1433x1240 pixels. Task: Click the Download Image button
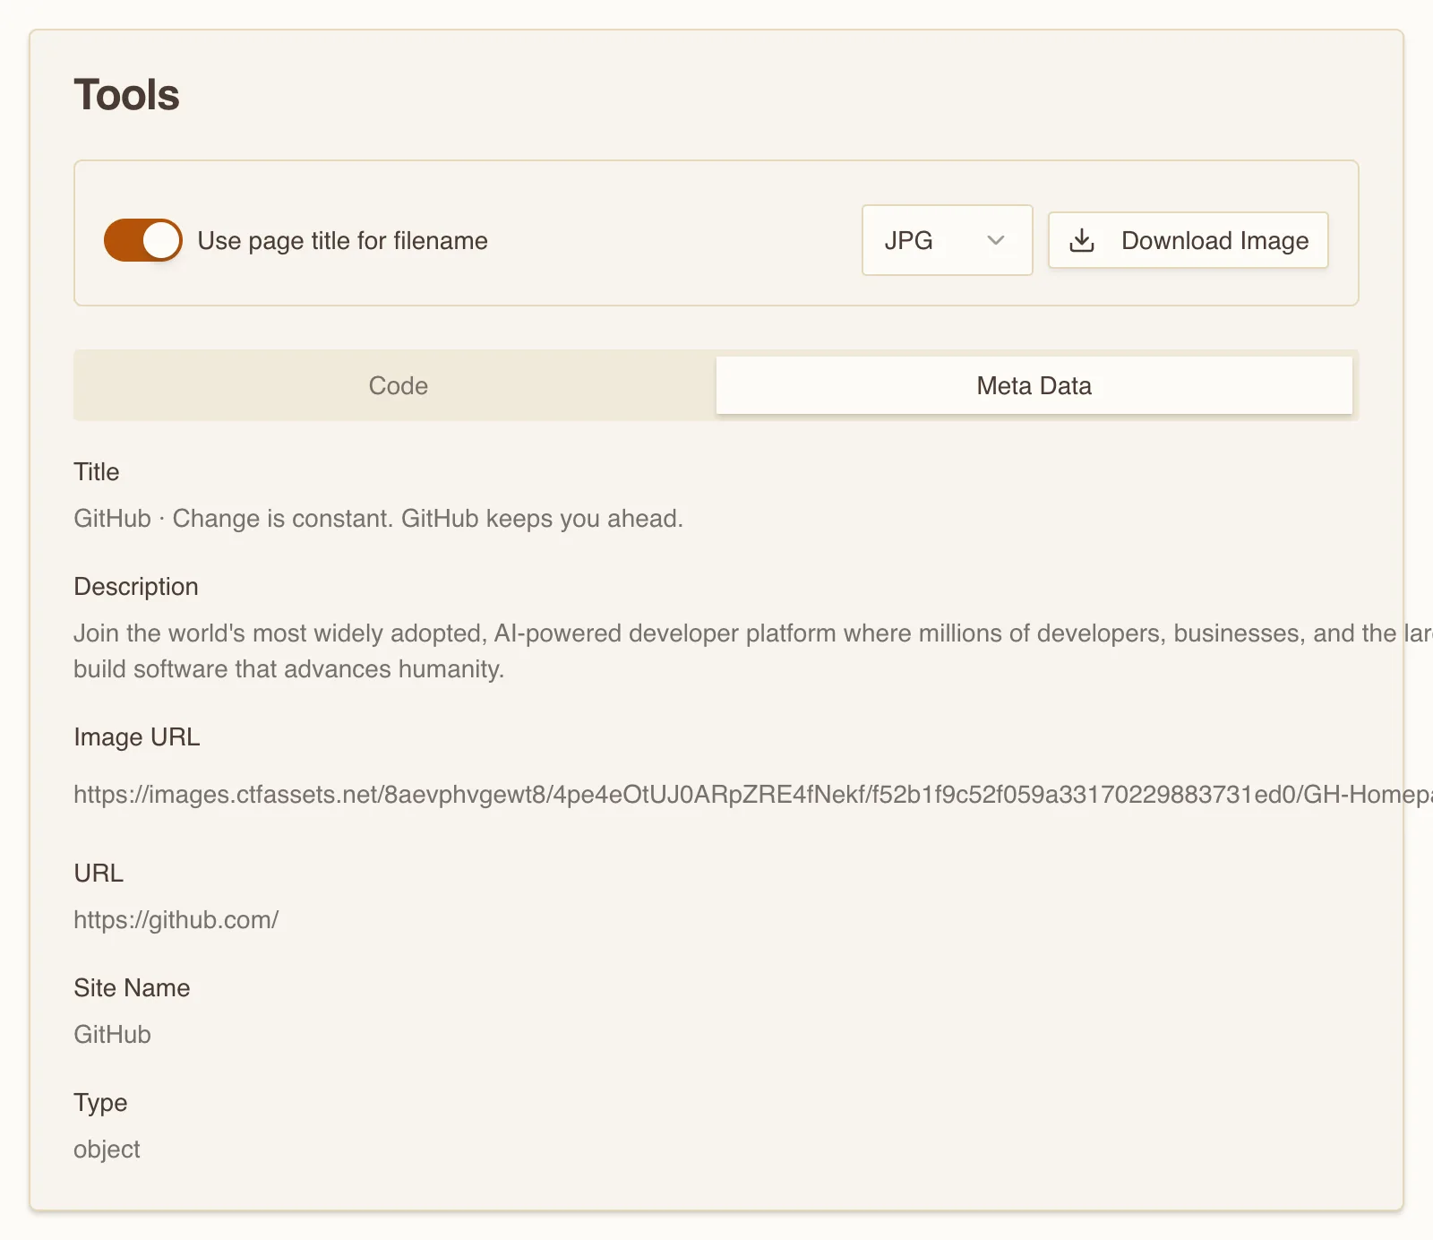tap(1188, 240)
